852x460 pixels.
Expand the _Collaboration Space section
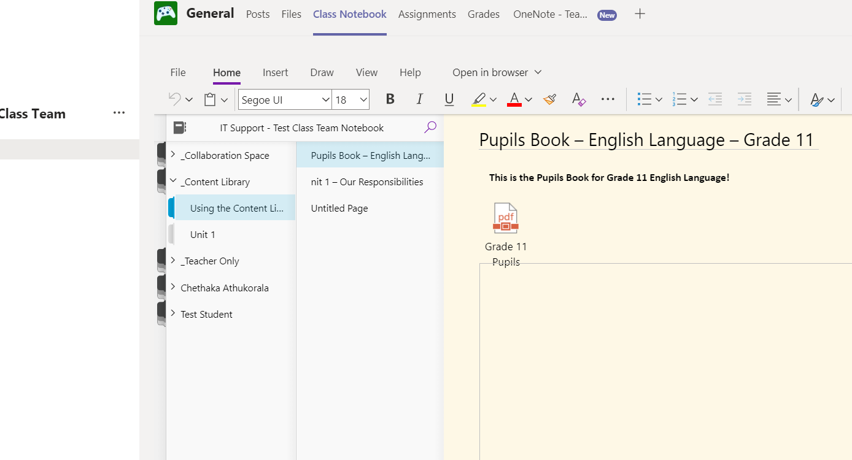173,155
